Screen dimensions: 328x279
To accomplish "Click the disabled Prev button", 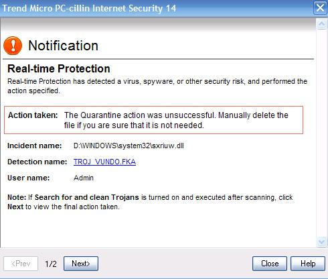I will (21, 264).
